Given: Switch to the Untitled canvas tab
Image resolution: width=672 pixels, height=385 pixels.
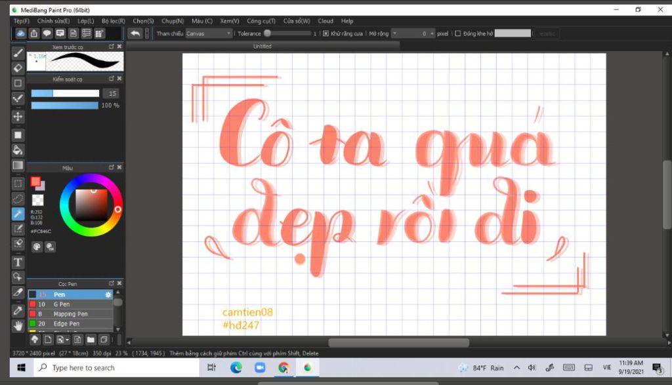Looking at the screenshot, I should pyautogui.click(x=262, y=47).
